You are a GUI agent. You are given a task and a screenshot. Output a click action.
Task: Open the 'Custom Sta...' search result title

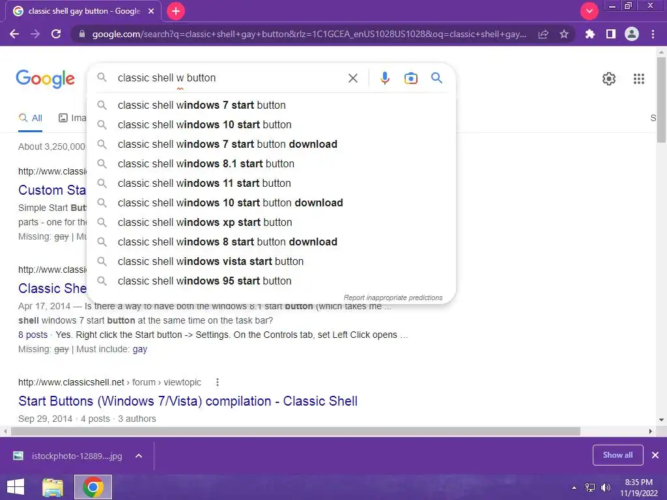coord(52,190)
